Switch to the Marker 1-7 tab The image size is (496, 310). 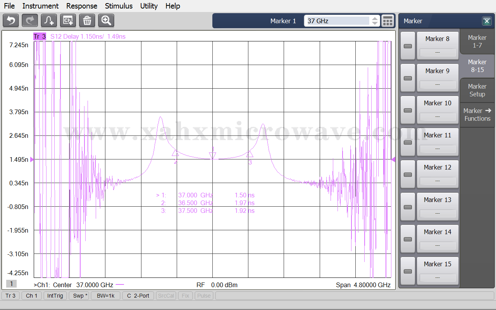[477, 41]
